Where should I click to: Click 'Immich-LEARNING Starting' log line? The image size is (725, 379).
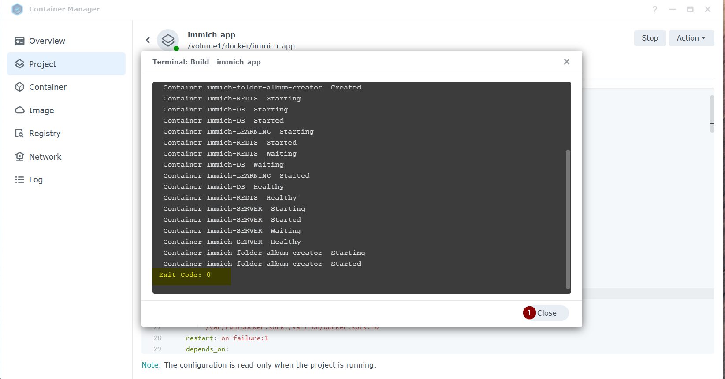click(x=238, y=131)
